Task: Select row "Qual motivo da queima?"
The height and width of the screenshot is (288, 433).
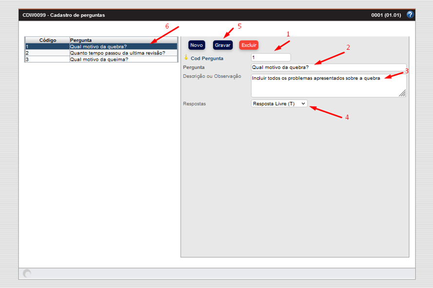Action: point(122,59)
